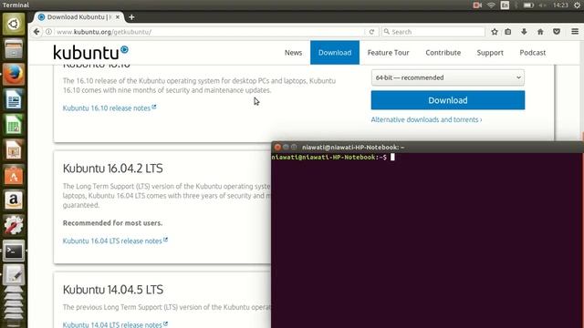The height and width of the screenshot is (328, 584).
Task: Click the Kubuntu 16.04.2 LTS heading
Action: tap(113, 169)
